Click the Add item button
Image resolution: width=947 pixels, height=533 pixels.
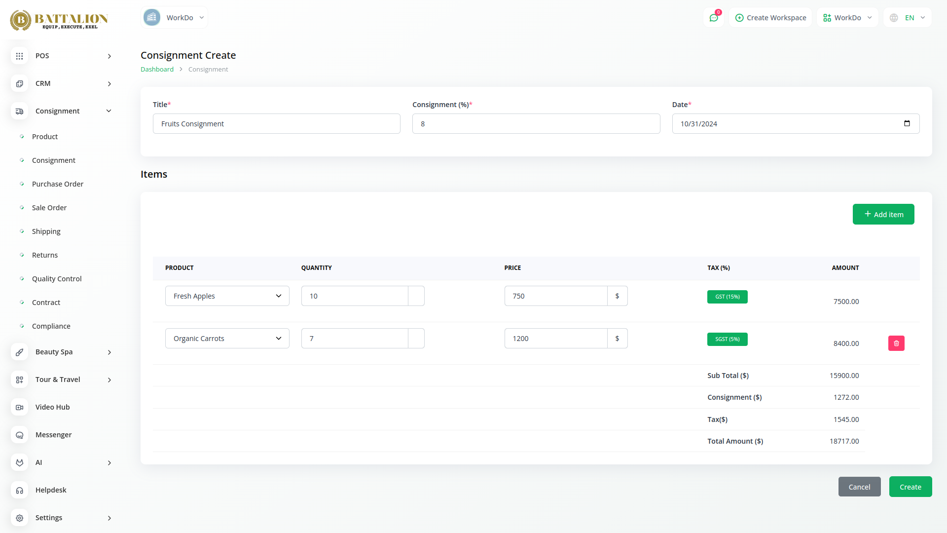point(883,214)
